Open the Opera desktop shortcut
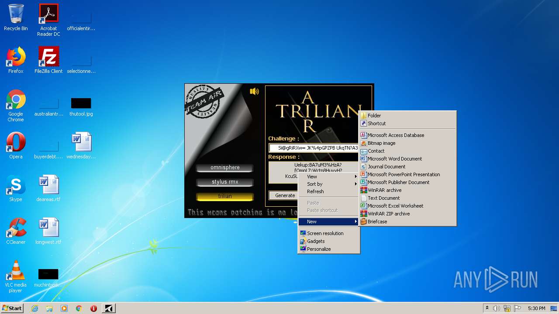The image size is (559, 314). pyautogui.click(x=16, y=146)
